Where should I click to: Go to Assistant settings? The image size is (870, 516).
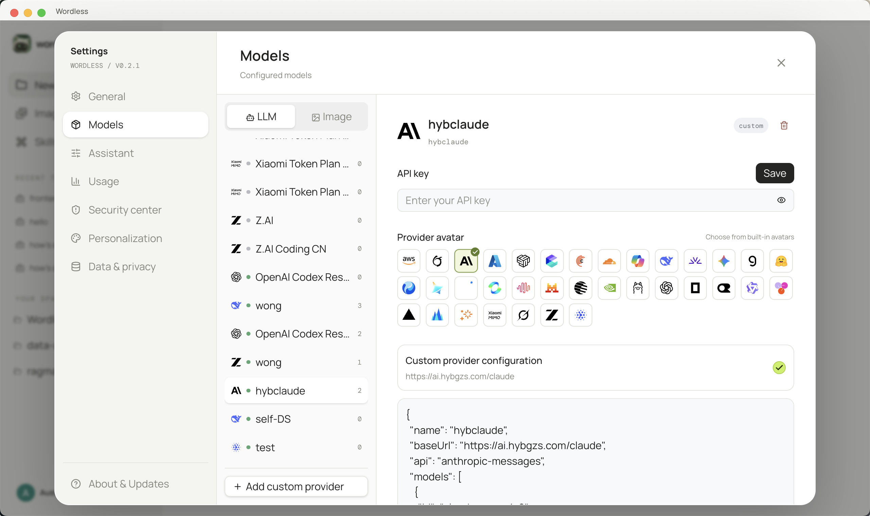tap(135, 153)
